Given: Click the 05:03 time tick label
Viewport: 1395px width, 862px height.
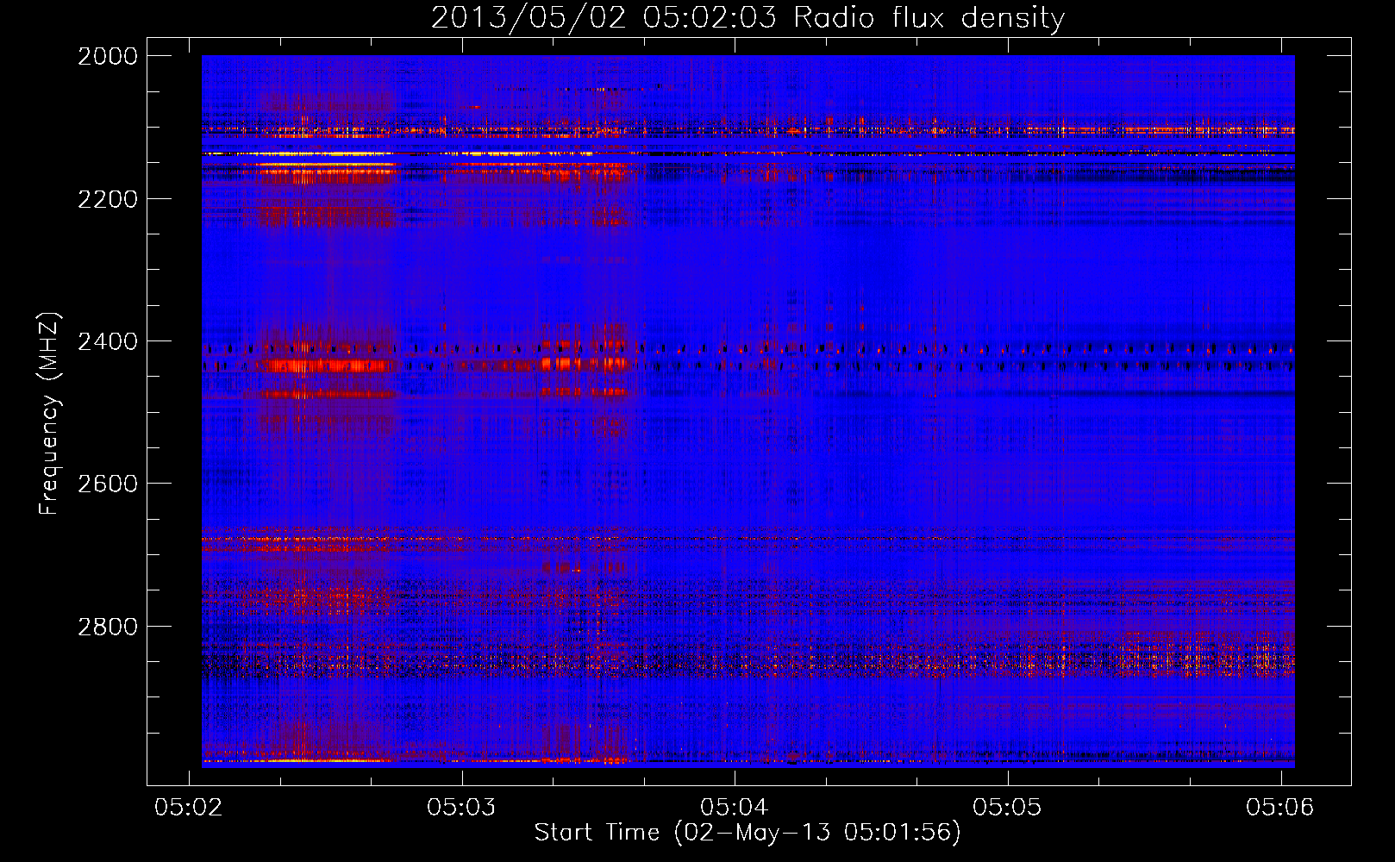Looking at the screenshot, I should point(461,807).
